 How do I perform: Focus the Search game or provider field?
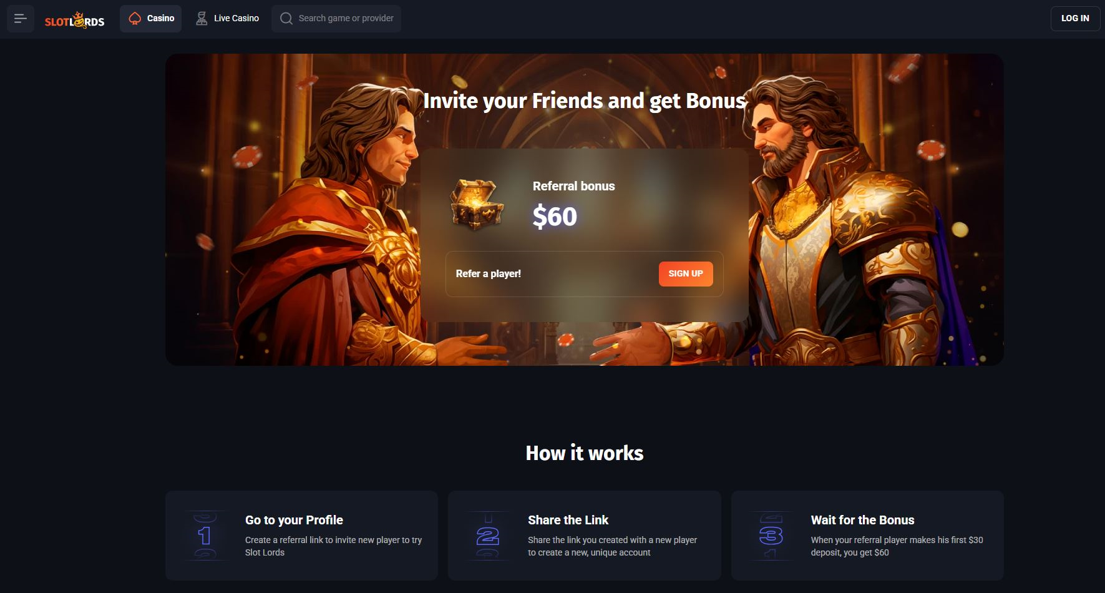(336, 19)
